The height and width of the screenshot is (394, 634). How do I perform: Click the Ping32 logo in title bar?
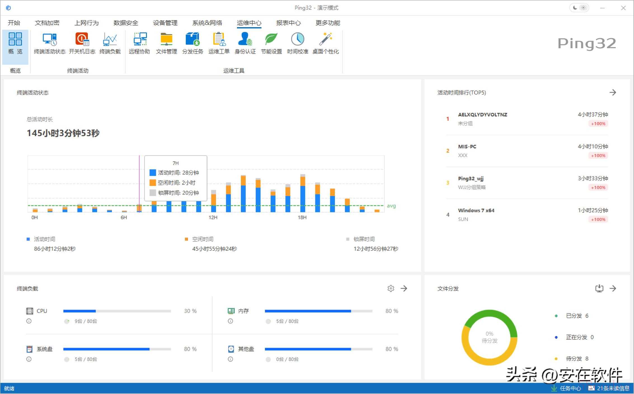click(8, 8)
